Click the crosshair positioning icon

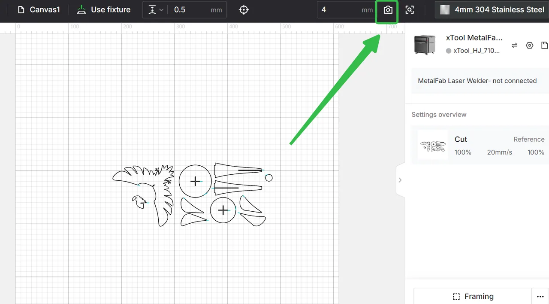[244, 10]
